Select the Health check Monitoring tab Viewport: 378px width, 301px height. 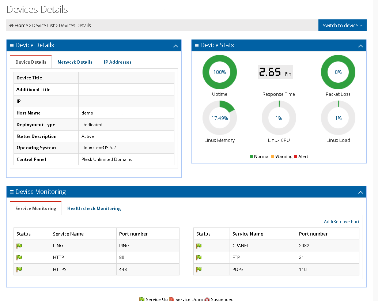coord(94,208)
